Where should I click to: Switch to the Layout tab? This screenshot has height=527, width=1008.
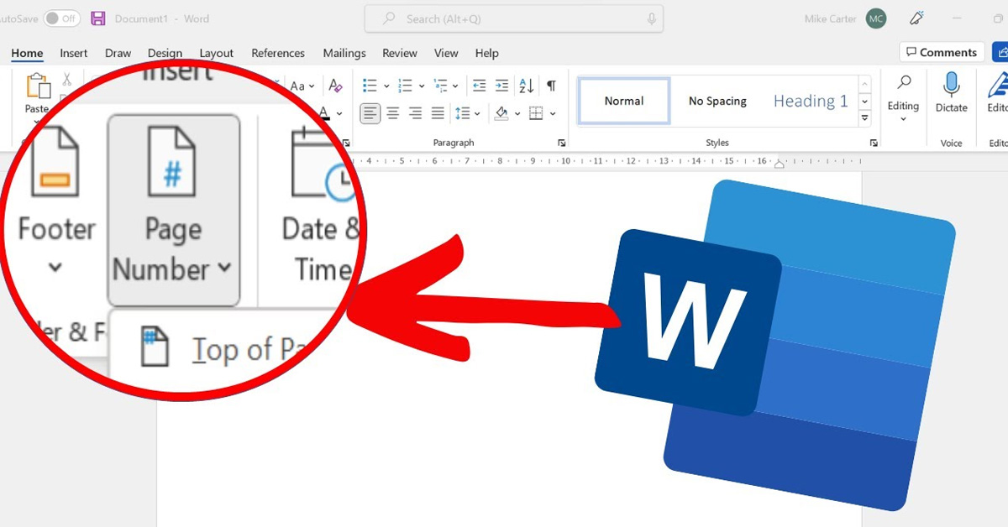tap(216, 53)
